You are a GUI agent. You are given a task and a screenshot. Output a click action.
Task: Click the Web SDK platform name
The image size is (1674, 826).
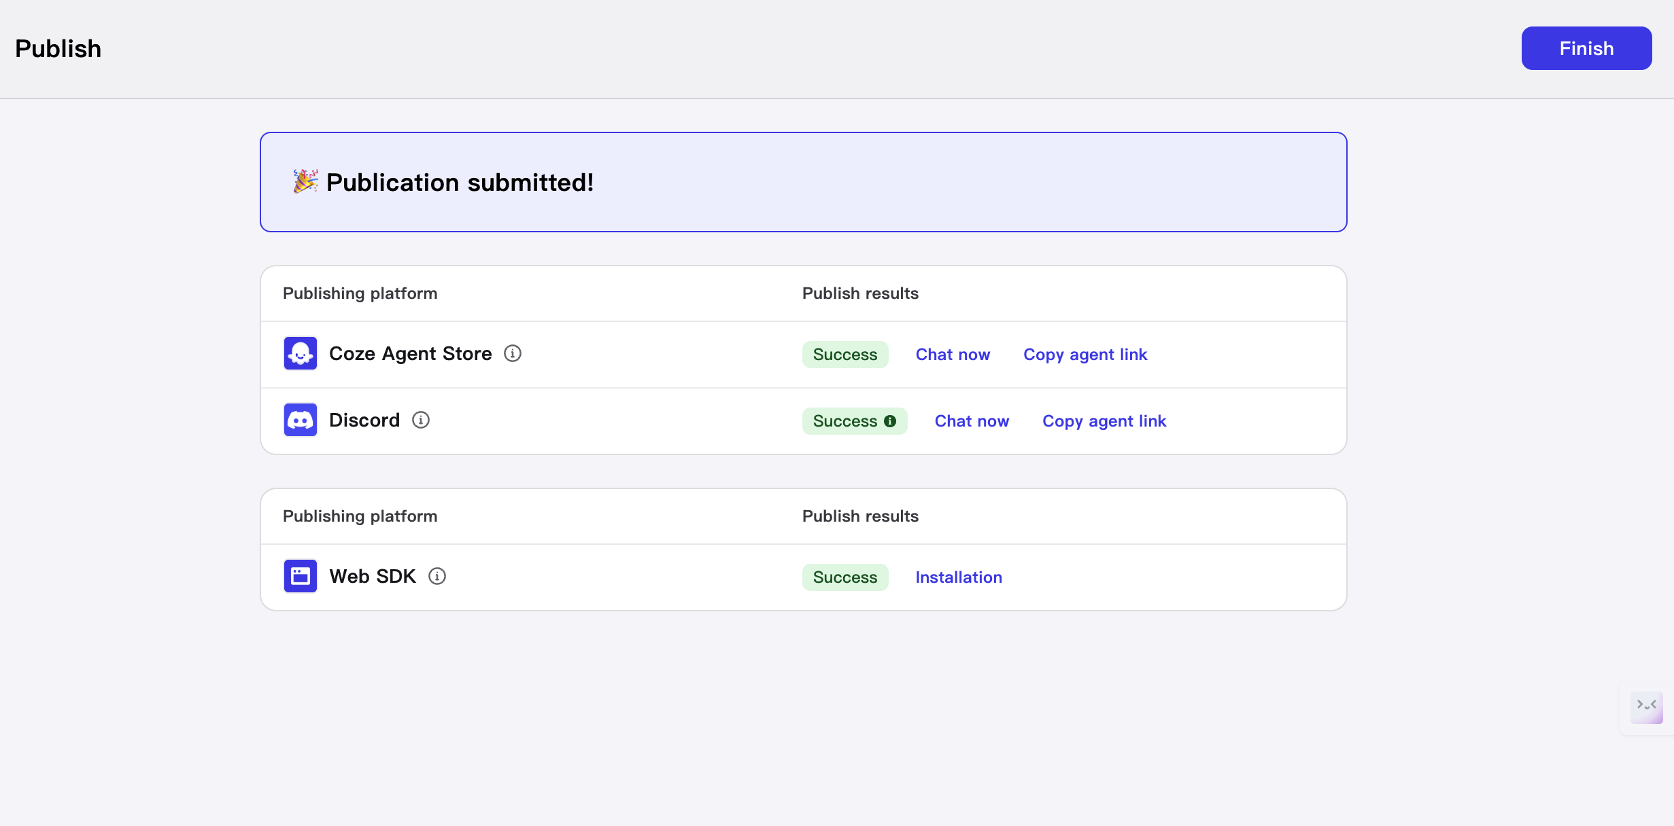(373, 576)
